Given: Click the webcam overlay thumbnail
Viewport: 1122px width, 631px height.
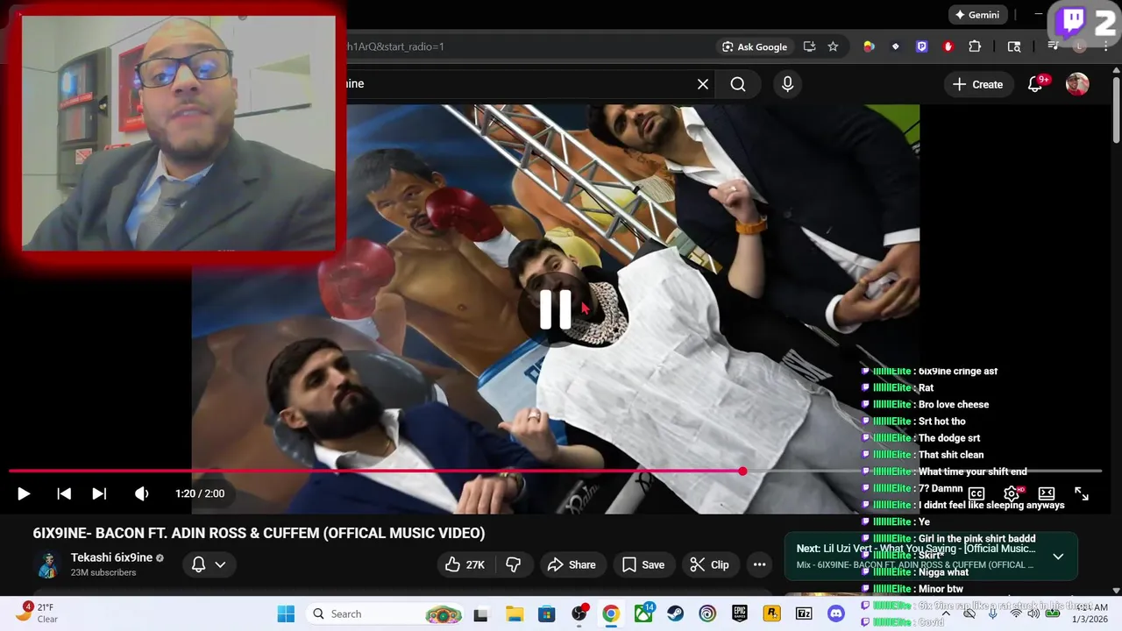Looking at the screenshot, I should click(179, 133).
